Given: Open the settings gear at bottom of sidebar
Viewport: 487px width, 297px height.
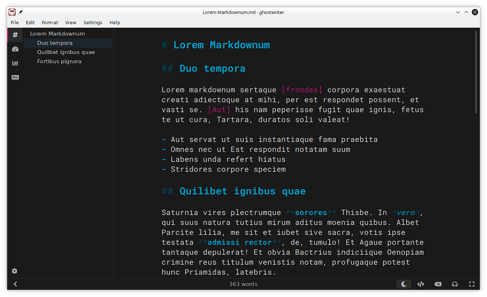Looking at the screenshot, I should click(x=14, y=271).
